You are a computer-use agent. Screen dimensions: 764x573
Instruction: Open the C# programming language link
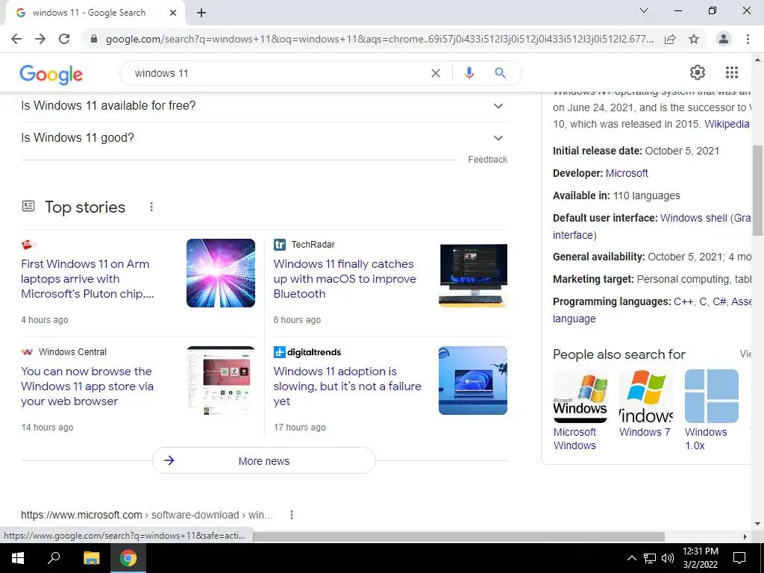[x=718, y=301]
